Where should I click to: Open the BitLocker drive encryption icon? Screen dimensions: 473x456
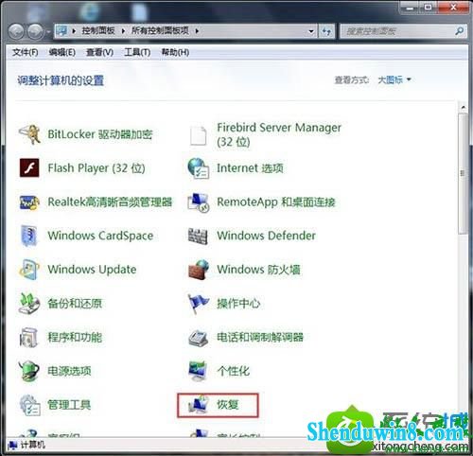point(29,134)
